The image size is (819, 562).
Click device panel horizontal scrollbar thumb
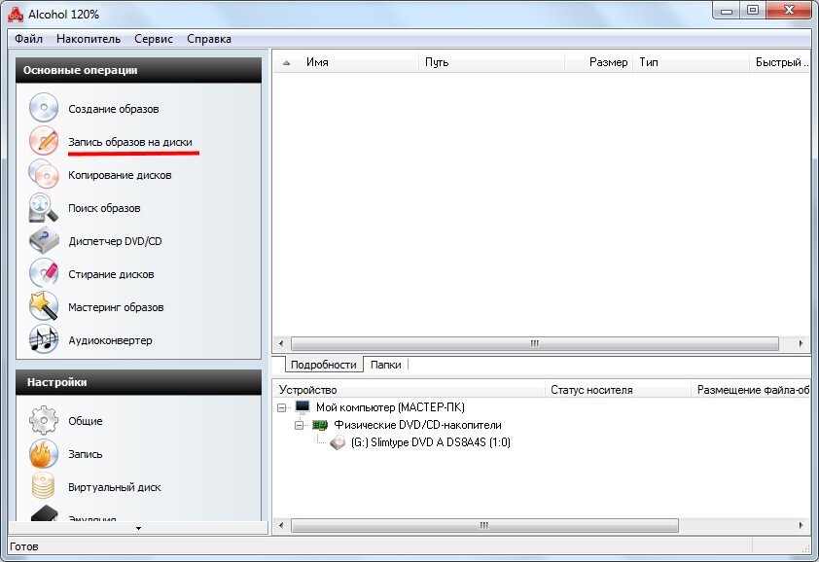point(484,525)
